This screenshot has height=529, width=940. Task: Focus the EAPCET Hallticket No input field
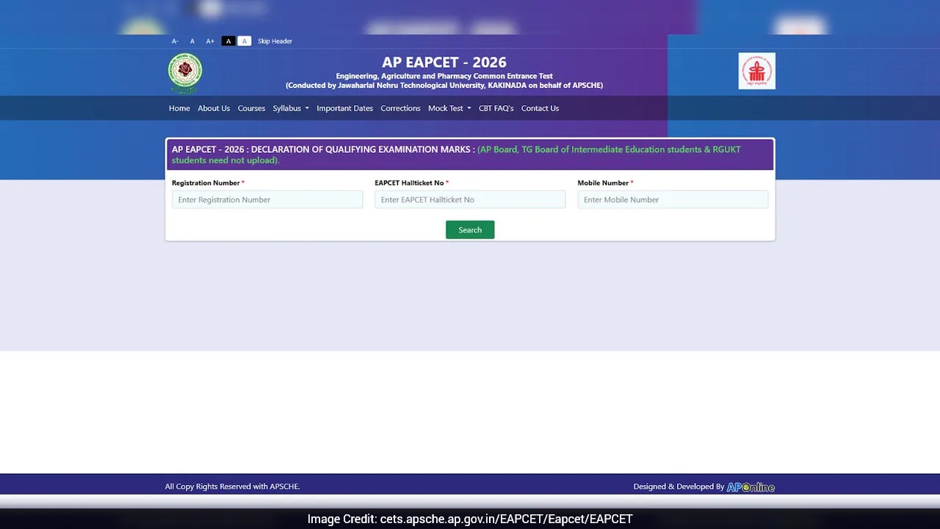pyautogui.click(x=470, y=199)
